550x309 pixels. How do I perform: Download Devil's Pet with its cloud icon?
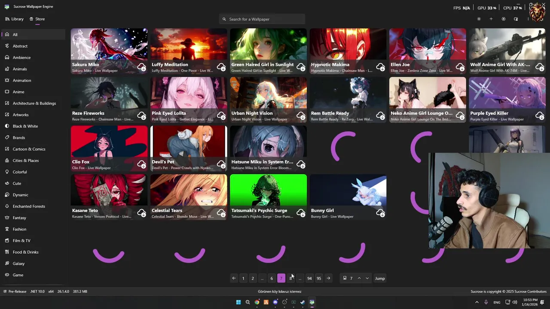221,164
